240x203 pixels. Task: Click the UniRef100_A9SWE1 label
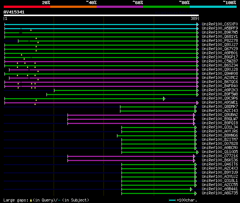tap(220, 103)
